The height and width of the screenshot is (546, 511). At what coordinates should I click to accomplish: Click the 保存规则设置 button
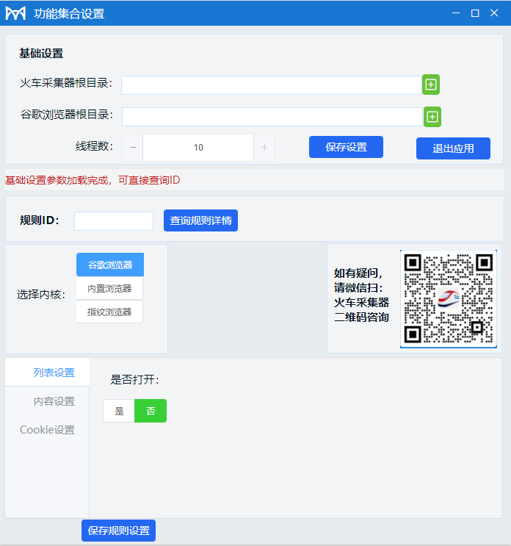[119, 531]
